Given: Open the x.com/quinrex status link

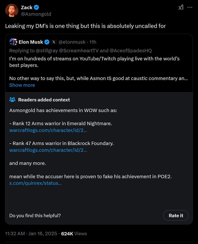Looking at the screenshot, I should [35, 183].
